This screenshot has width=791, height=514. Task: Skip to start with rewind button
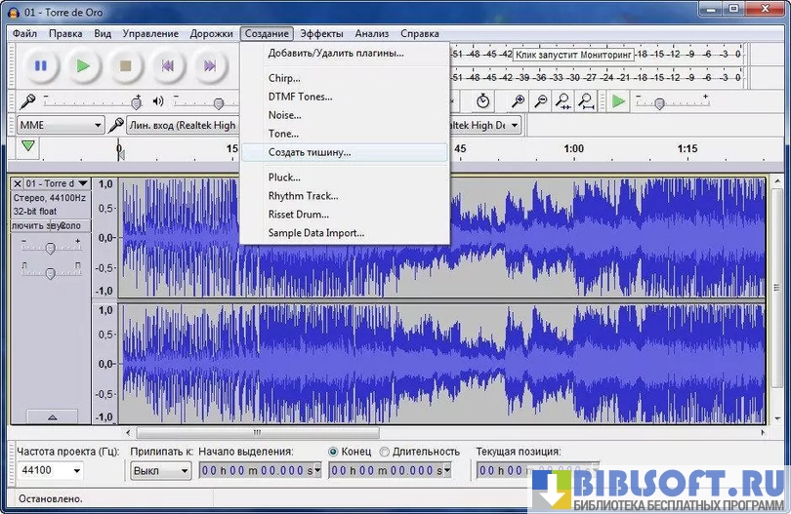[x=167, y=66]
